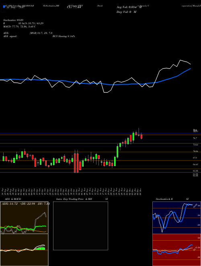Click the 'BUY Slowing @ 14%' ADX signal
Image resolution: width=201 pixels, height=266 pixels.
[x=64, y=36]
